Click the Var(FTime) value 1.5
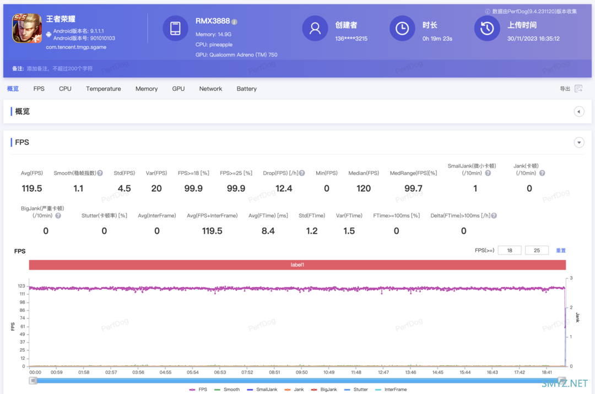This screenshot has width=595, height=394. tap(349, 231)
